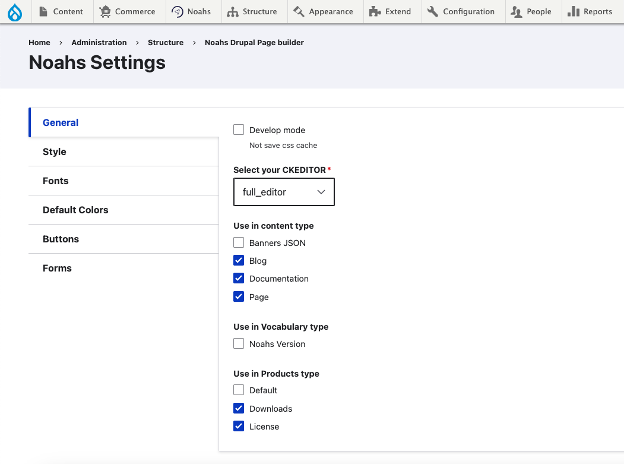Select the General vertical tab

click(123, 122)
